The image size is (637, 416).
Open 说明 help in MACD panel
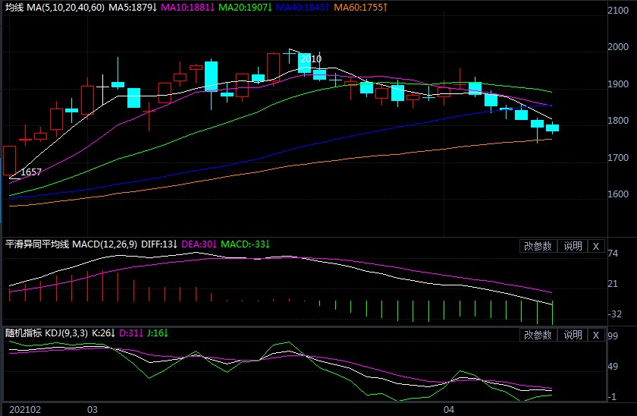(572, 246)
